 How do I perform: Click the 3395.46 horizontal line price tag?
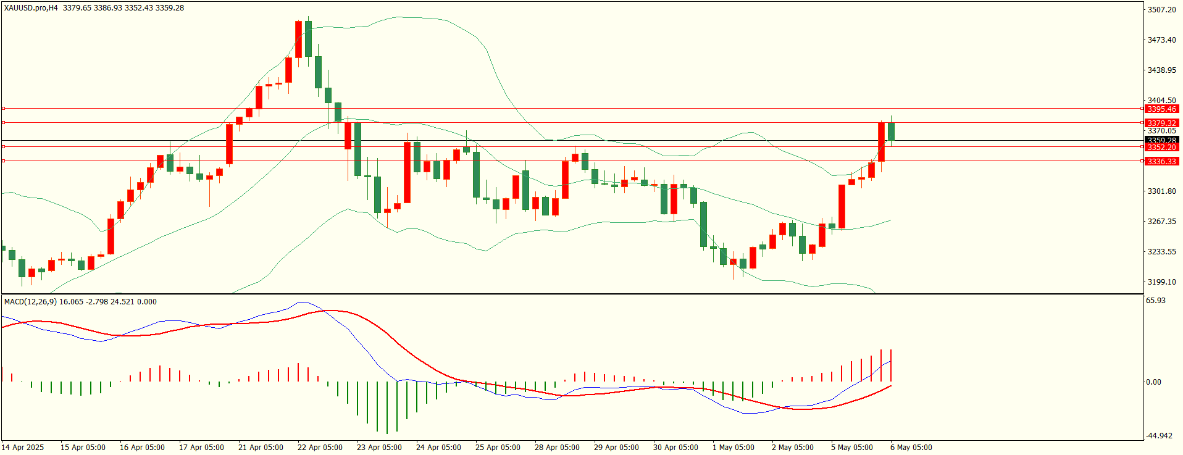point(1161,109)
